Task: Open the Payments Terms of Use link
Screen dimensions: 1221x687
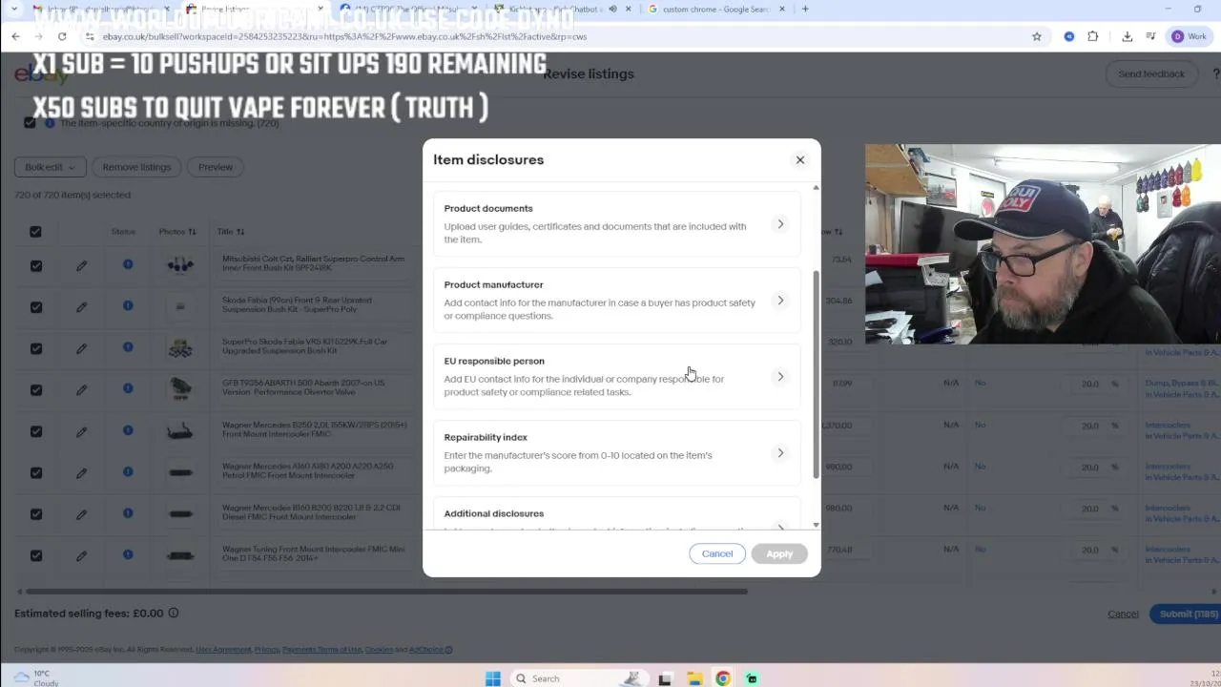Action: click(x=321, y=650)
